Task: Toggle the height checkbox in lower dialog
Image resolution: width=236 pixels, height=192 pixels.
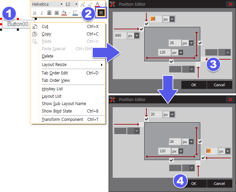Action: coord(200,141)
